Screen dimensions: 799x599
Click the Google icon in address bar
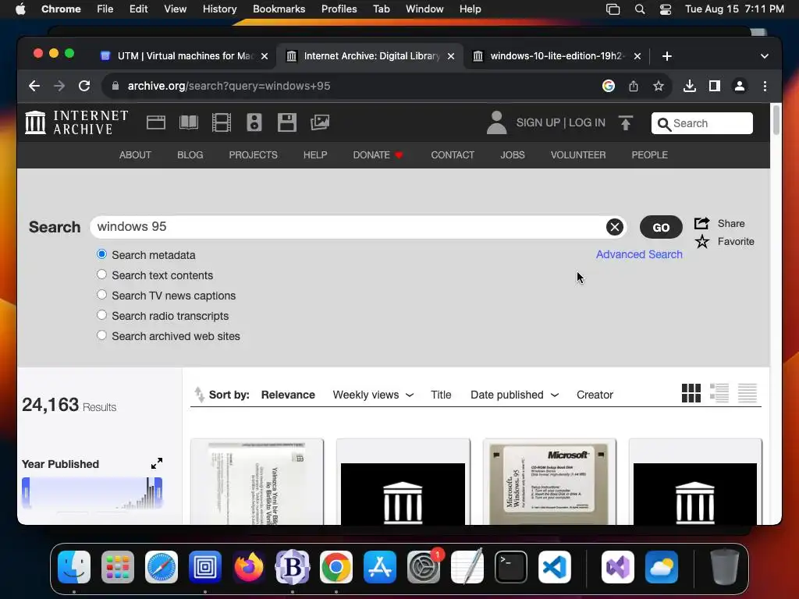coord(609,86)
